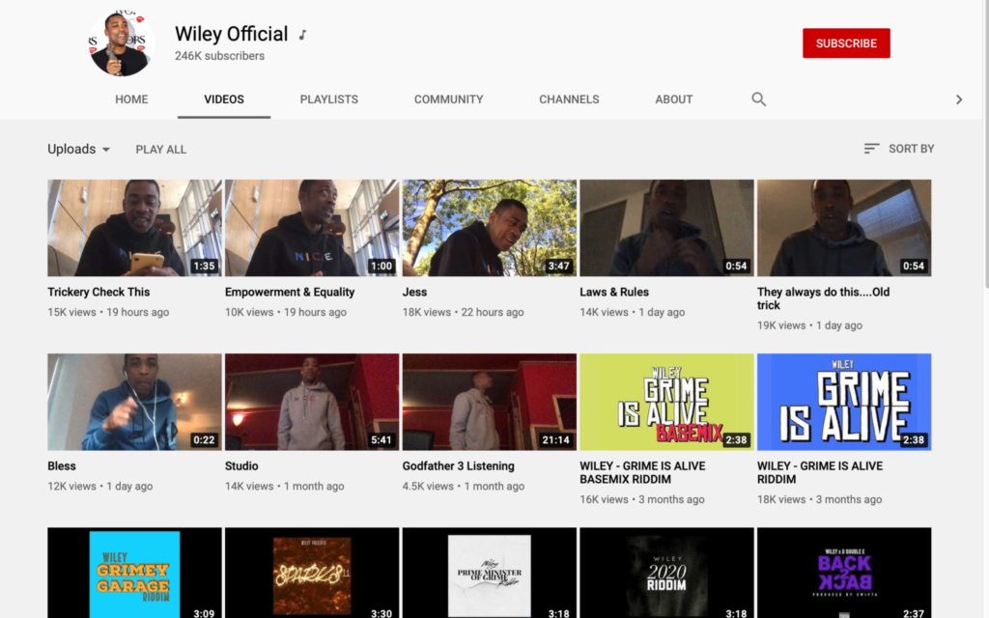Click the Sort By lines icon
This screenshot has width=989, height=618.
point(871,149)
